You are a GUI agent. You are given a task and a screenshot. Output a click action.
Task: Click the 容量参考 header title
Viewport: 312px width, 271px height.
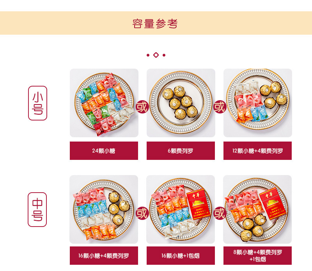point(155,24)
